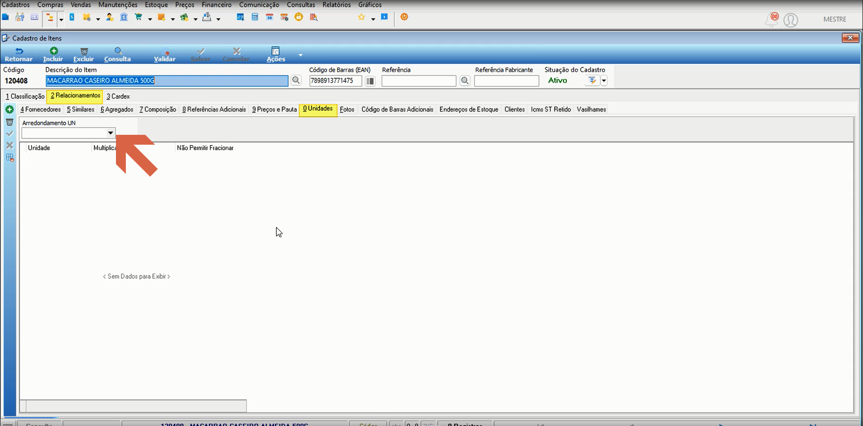863x426 pixels.
Task: Click the calendar 30 toolbar icon
Action: (269, 17)
